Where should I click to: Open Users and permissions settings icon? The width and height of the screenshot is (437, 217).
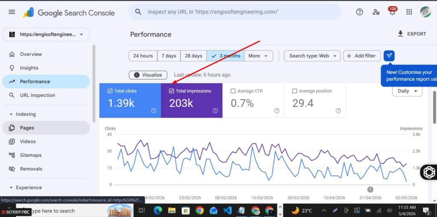pos(376,12)
